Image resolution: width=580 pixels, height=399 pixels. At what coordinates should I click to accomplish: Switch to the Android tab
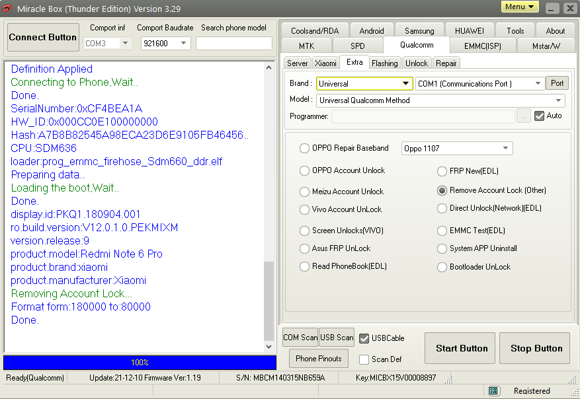tap(372, 30)
